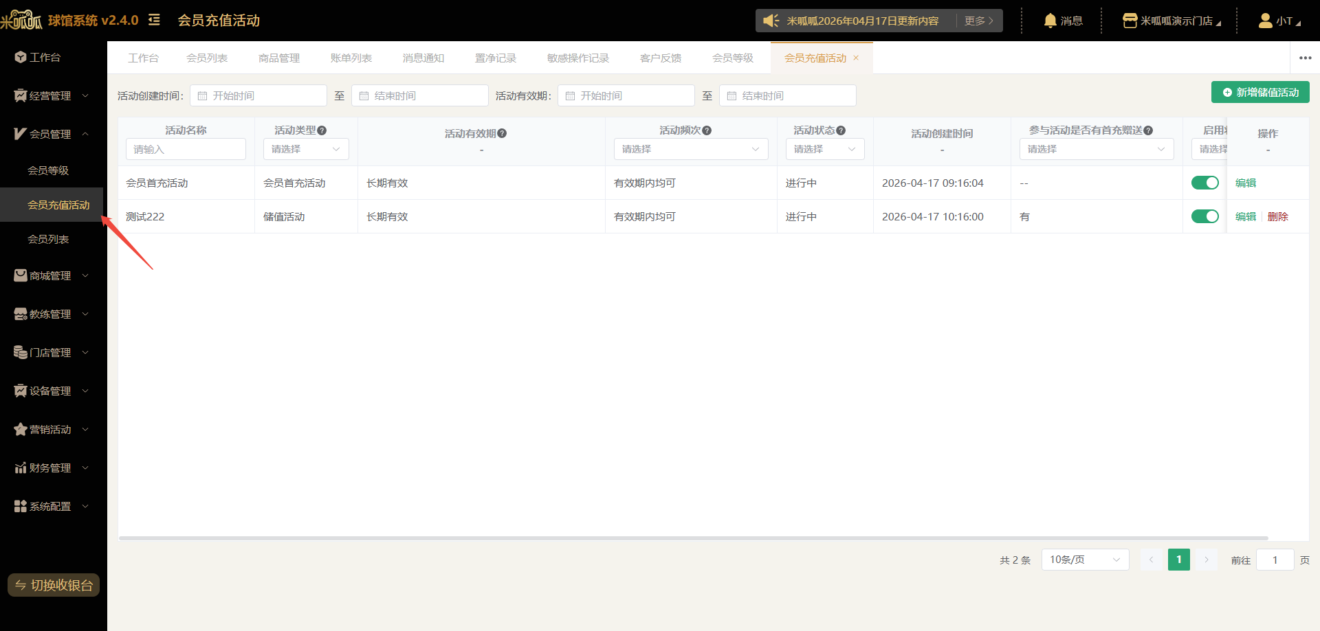The height and width of the screenshot is (631, 1320).
Task: Collapse the 会员管理 sidebar menu
Action: pyautogui.click(x=52, y=134)
